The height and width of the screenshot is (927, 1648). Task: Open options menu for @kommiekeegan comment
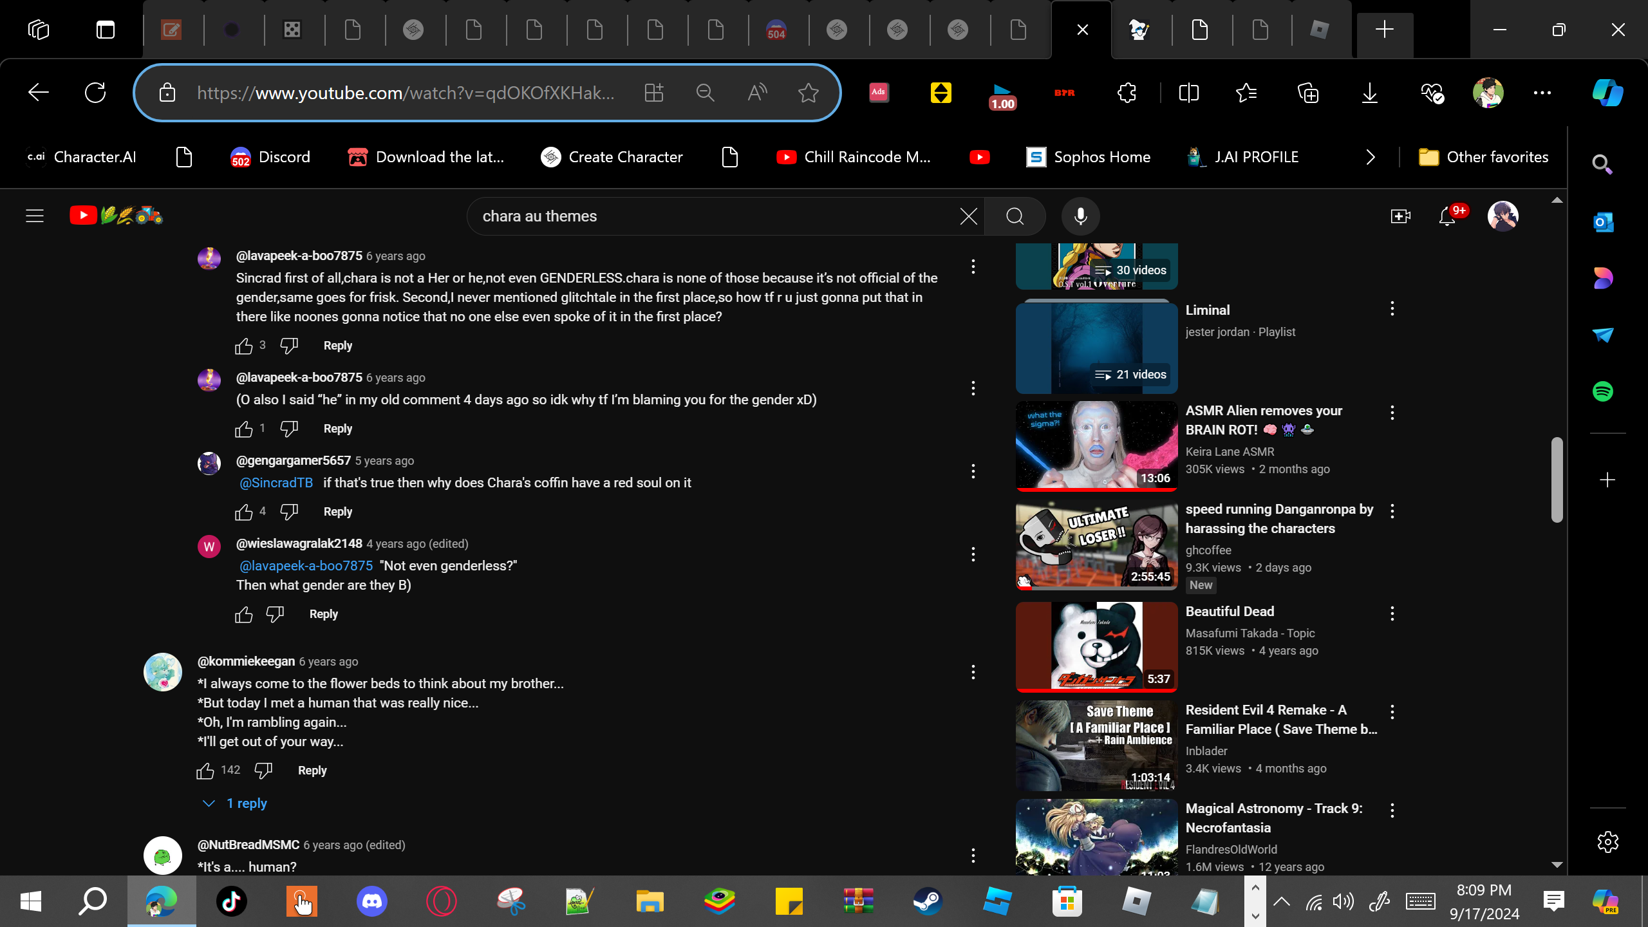pyautogui.click(x=973, y=673)
